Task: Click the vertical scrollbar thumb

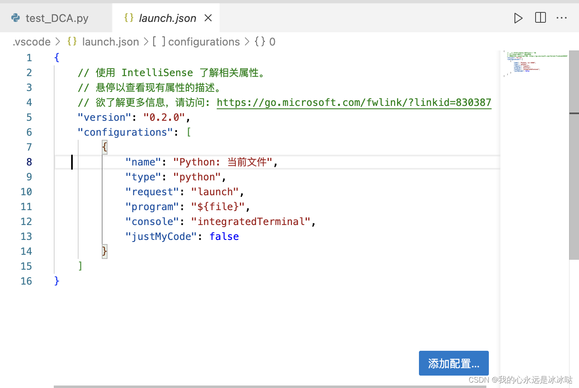Action: pyautogui.click(x=574, y=155)
